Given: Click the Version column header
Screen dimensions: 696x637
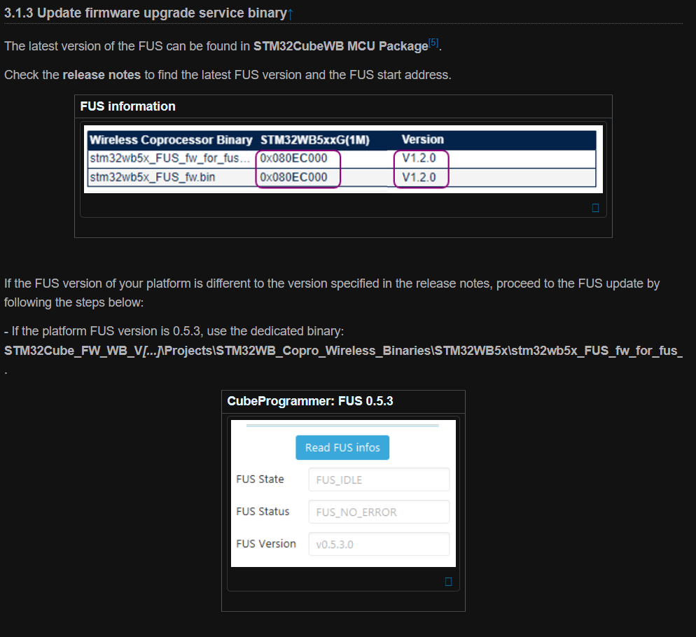Looking at the screenshot, I should [423, 139].
